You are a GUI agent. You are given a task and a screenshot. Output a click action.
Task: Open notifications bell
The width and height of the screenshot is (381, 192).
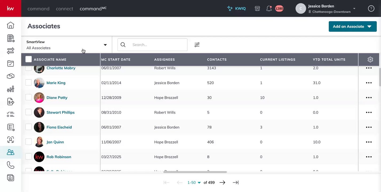[269, 9]
